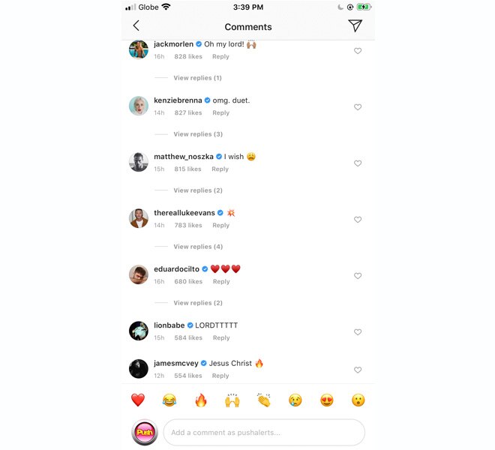Image resolution: width=495 pixels, height=450 pixels.
Task: Tap the back arrow in Comments header
Action: (136, 25)
